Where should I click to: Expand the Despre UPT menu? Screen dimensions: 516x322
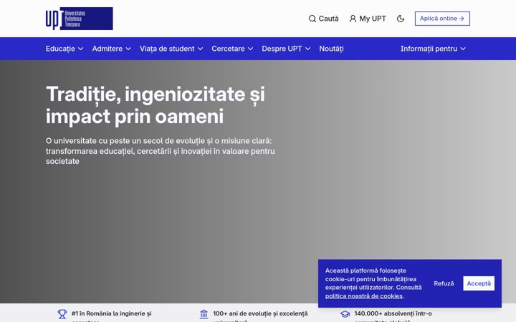tap(286, 49)
